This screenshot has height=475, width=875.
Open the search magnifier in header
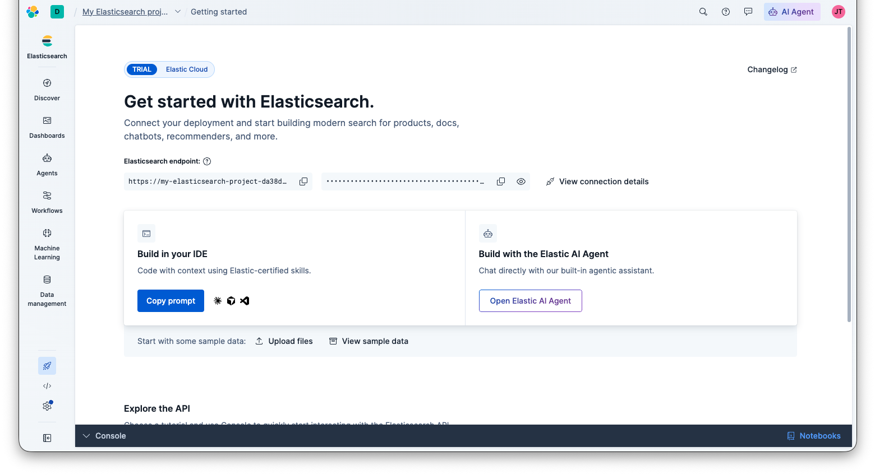pyautogui.click(x=703, y=12)
